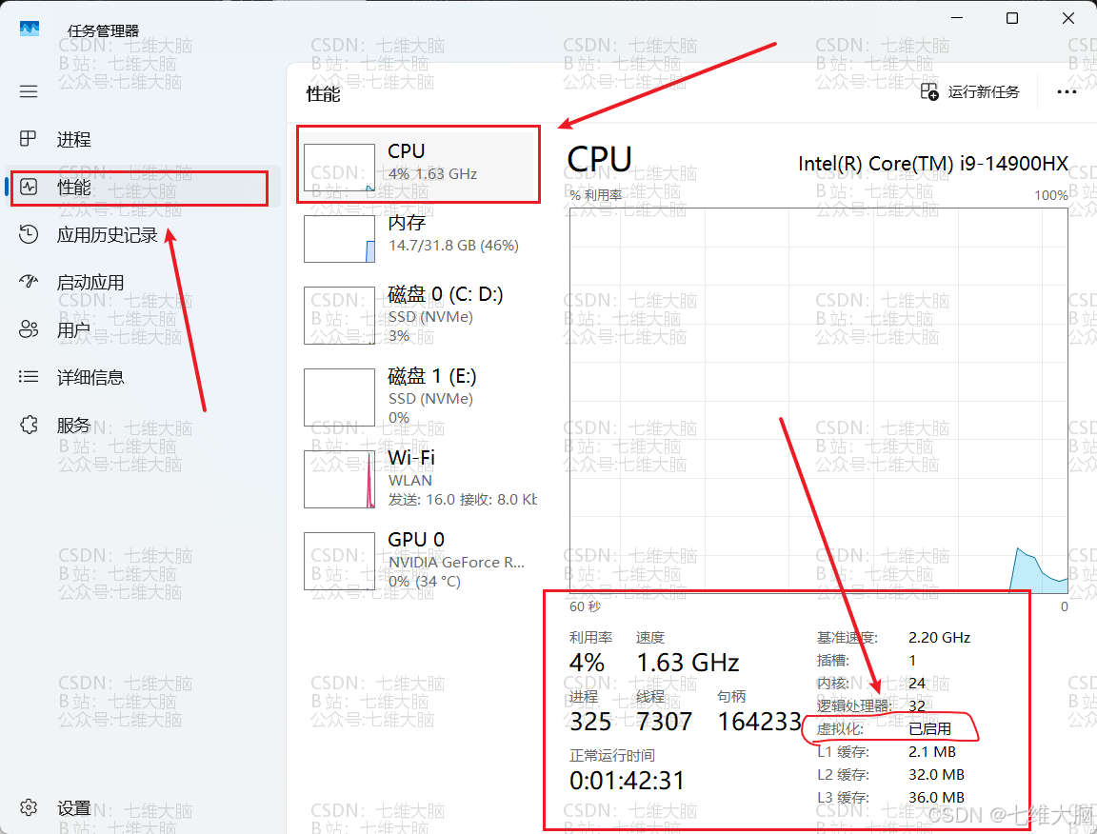Click the Task Manager app icon

pos(30,29)
